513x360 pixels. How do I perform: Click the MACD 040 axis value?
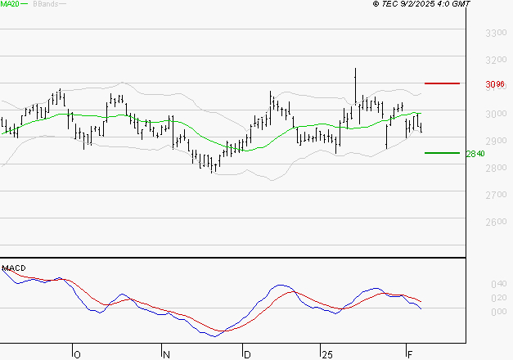tap(499, 284)
